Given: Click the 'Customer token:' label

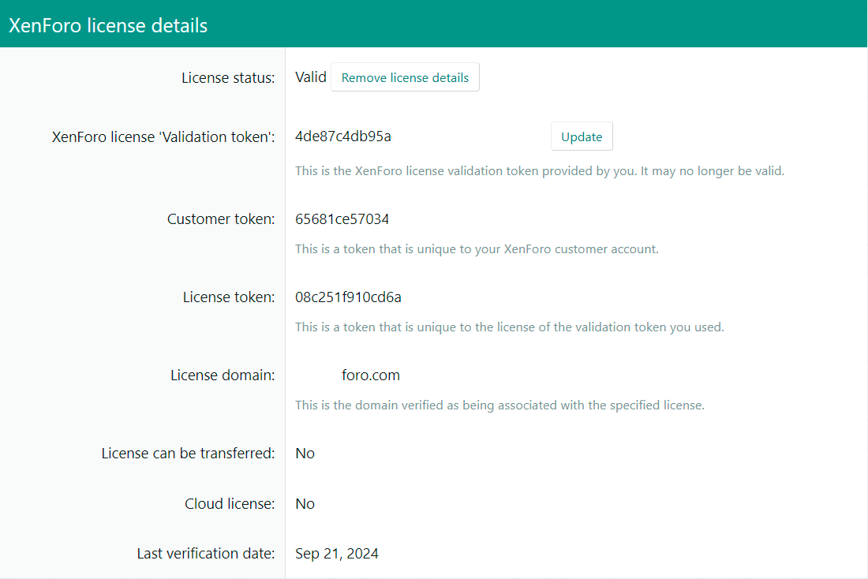Looking at the screenshot, I should click(x=221, y=219).
